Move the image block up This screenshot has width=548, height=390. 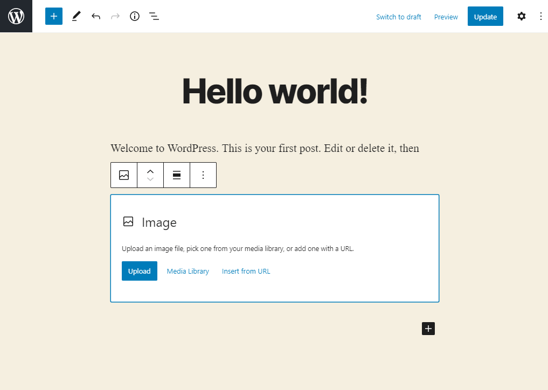click(150, 171)
